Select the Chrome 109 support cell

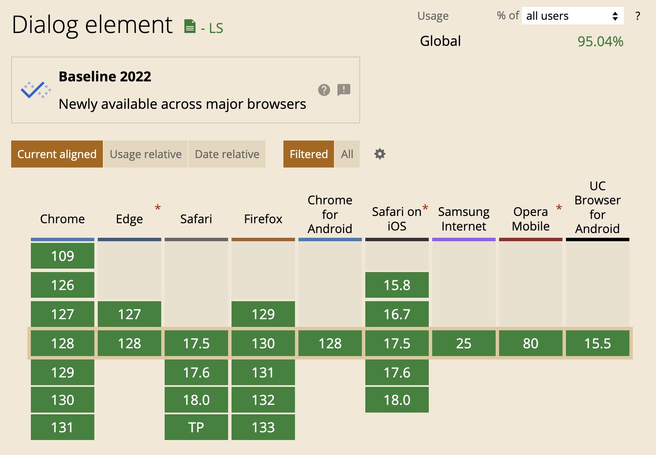(63, 256)
